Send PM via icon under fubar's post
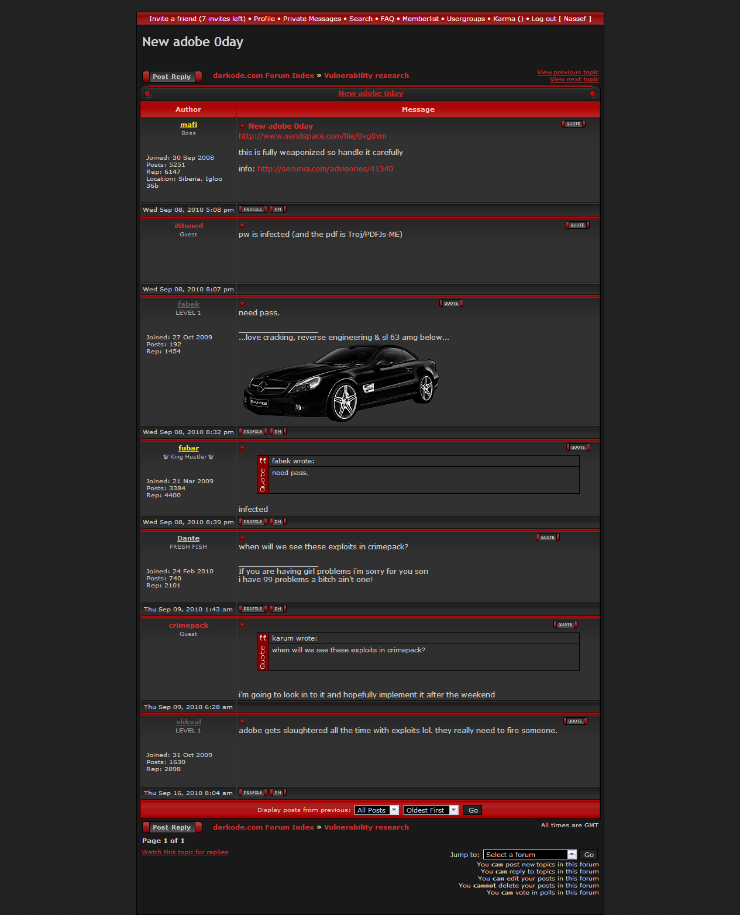740x915 pixels. coord(278,522)
